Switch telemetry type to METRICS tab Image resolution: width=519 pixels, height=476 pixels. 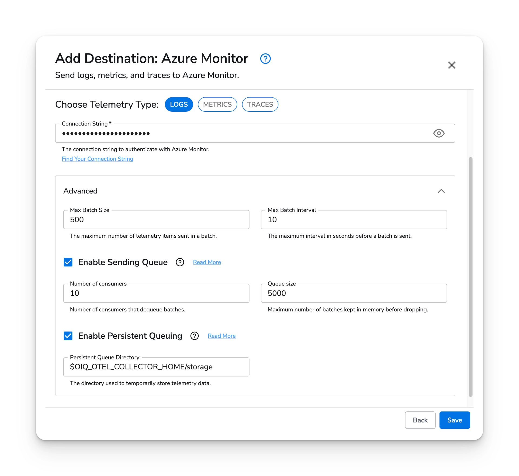tap(217, 104)
